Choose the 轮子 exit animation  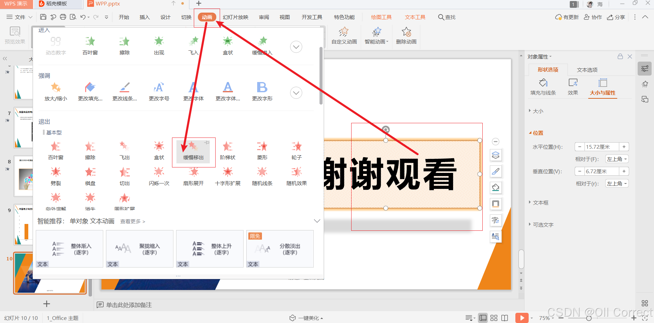coord(296,151)
